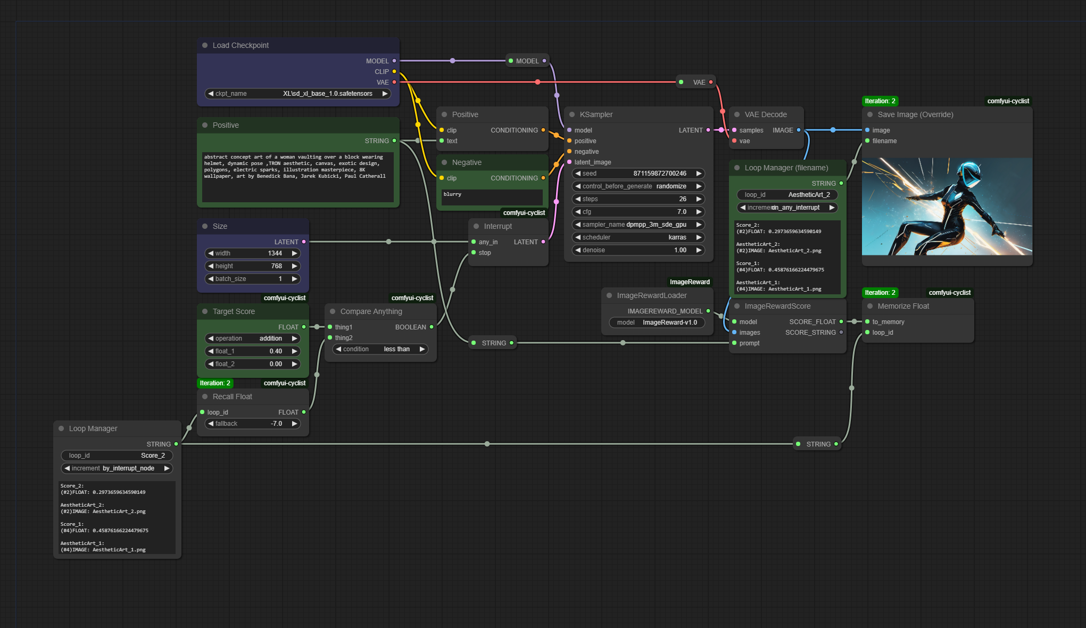Click the SCORE_FLOAT output port
The width and height of the screenshot is (1086, 628).
pos(841,321)
